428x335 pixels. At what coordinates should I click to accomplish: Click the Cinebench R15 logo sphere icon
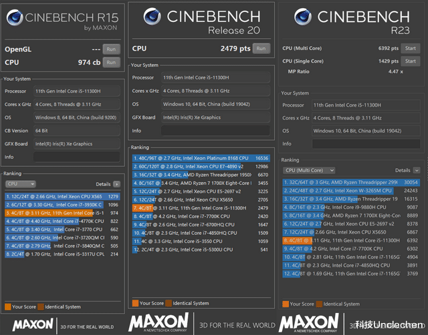15,17
